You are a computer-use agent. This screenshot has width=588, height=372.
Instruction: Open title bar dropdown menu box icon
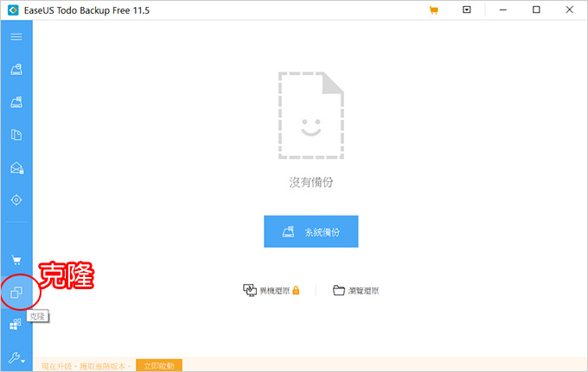tap(466, 9)
